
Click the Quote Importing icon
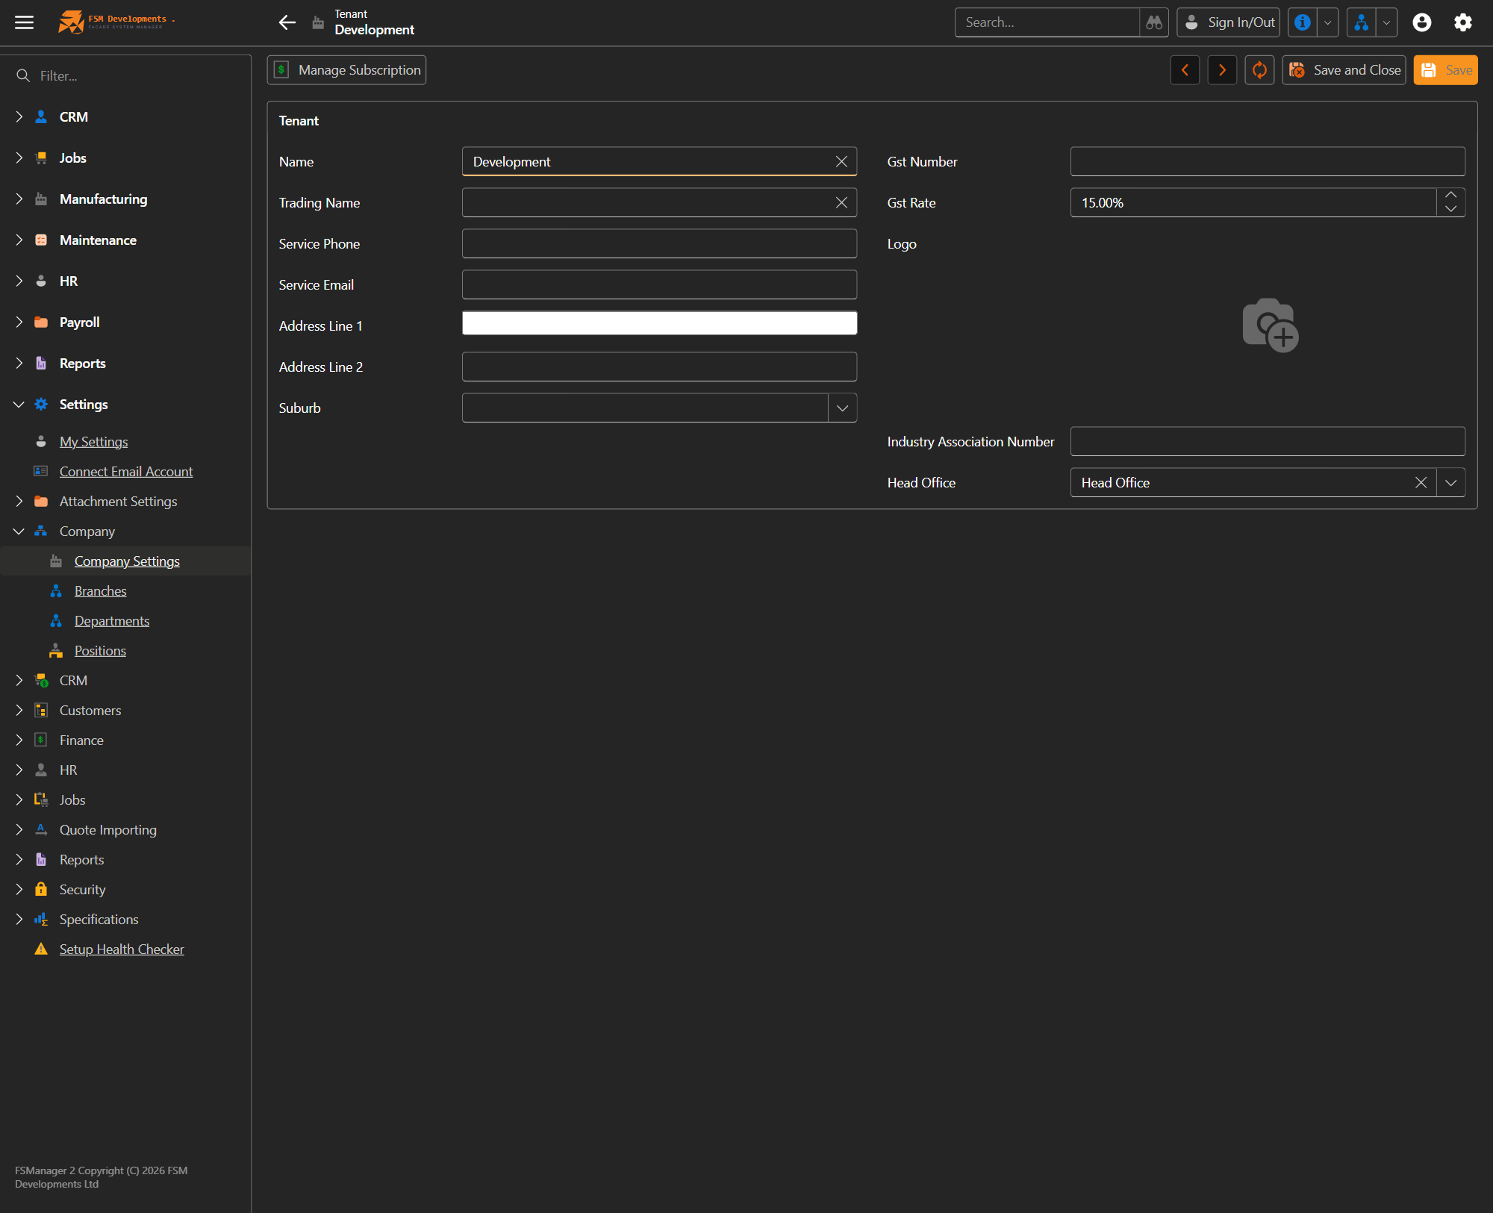click(41, 829)
